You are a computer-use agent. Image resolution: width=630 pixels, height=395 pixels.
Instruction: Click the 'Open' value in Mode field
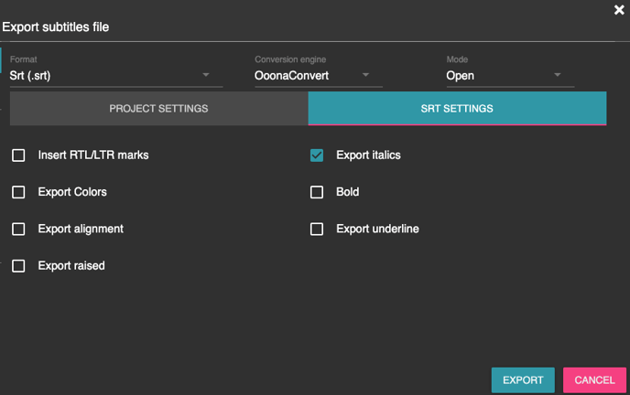(x=461, y=75)
